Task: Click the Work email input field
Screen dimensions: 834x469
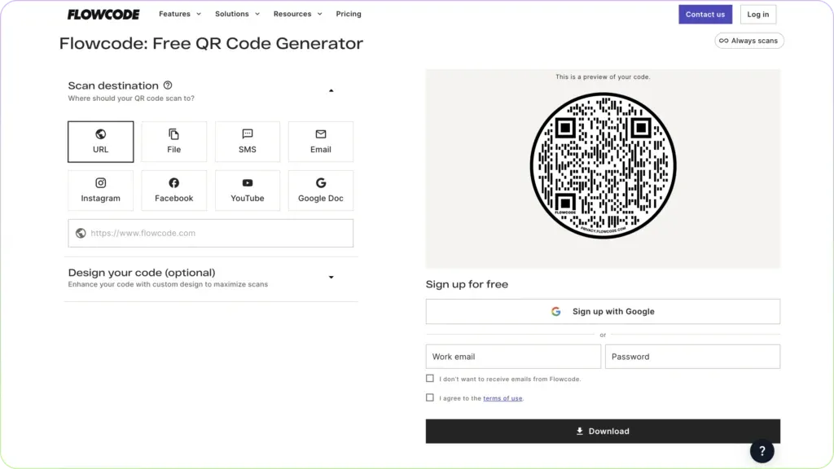Action: coord(512,356)
